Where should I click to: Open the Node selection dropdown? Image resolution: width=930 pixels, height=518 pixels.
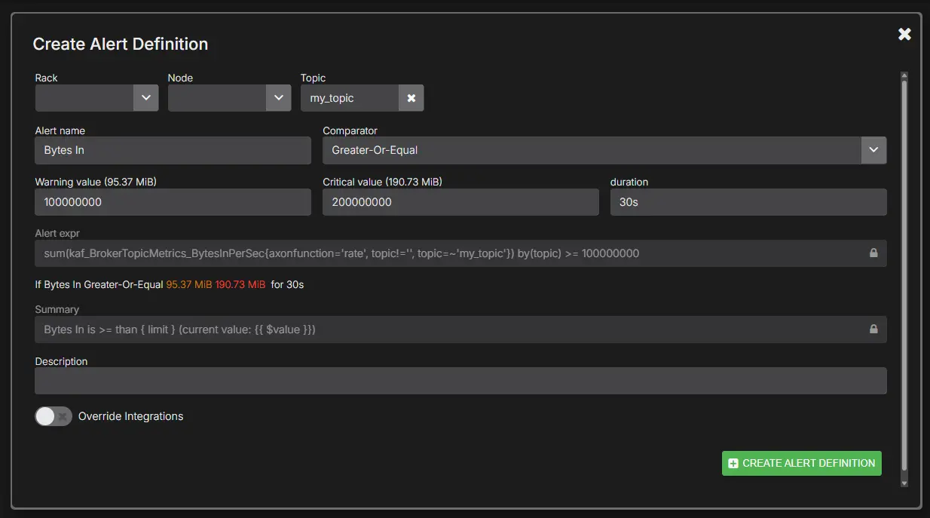click(222, 98)
